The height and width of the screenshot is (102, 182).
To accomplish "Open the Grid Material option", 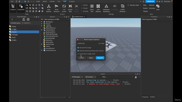I will click(x=98, y=8).
